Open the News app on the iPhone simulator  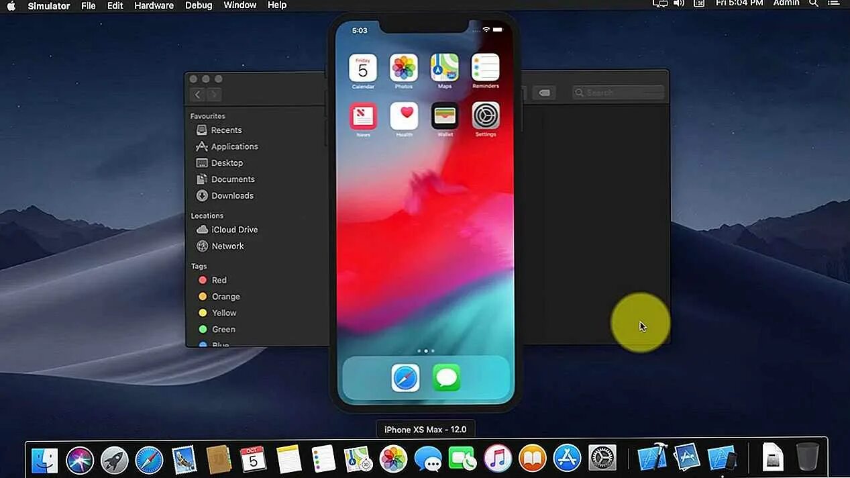363,116
